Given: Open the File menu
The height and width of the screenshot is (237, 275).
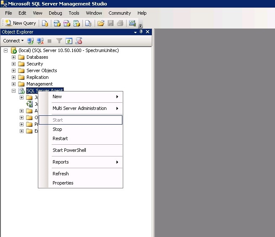Looking at the screenshot, I should pos(8,13).
